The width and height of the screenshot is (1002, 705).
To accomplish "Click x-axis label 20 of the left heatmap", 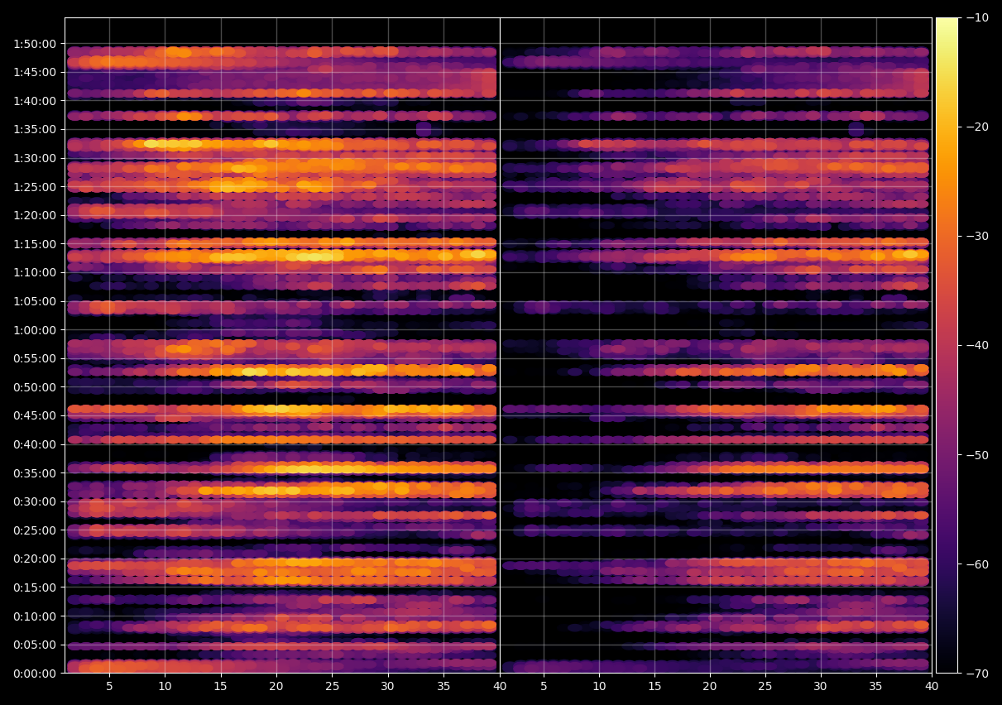I will (276, 687).
